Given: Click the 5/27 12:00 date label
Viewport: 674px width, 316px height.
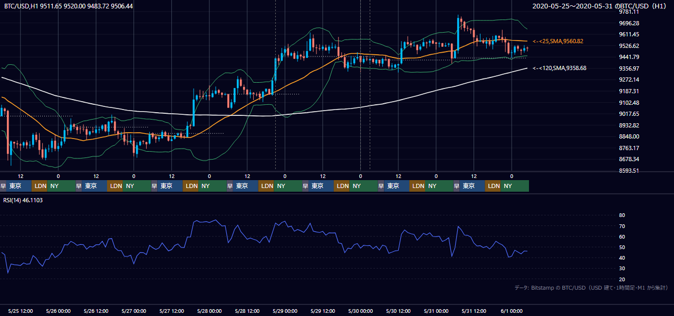Looking at the screenshot, I should 171,311.
